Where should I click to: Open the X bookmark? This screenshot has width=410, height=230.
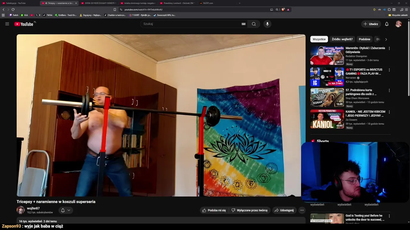38,15
